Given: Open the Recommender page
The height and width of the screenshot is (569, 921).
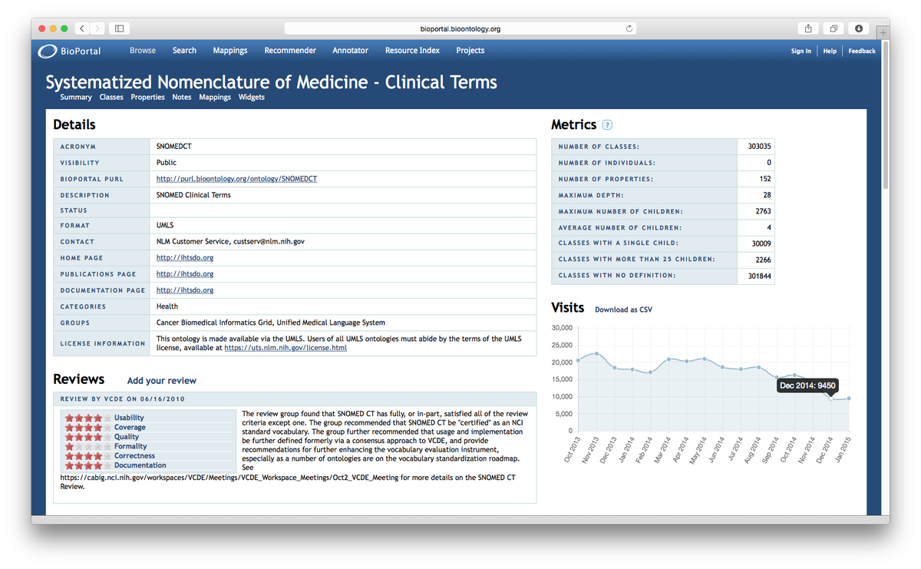Looking at the screenshot, I should click(x=290, y=51).
